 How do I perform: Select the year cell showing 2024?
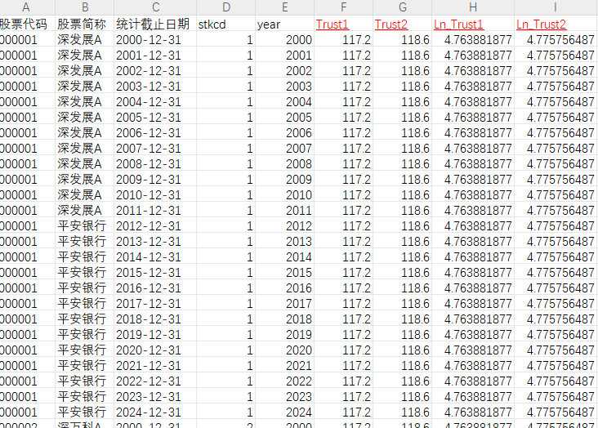click(x=284, y=412)
